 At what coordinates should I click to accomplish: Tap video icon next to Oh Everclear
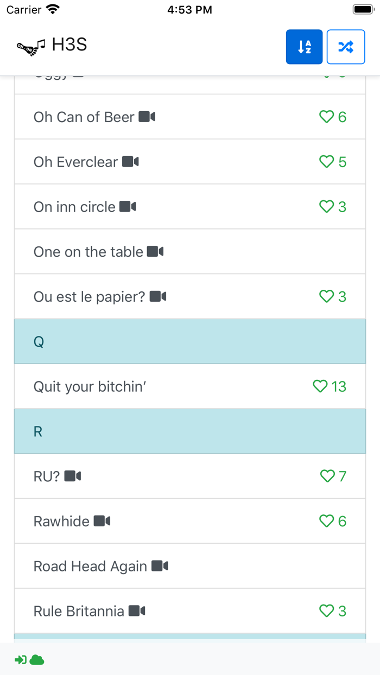coord(130,162)
